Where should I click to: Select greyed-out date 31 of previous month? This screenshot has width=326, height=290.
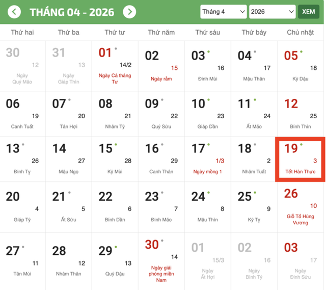click(x=69, y=65)
